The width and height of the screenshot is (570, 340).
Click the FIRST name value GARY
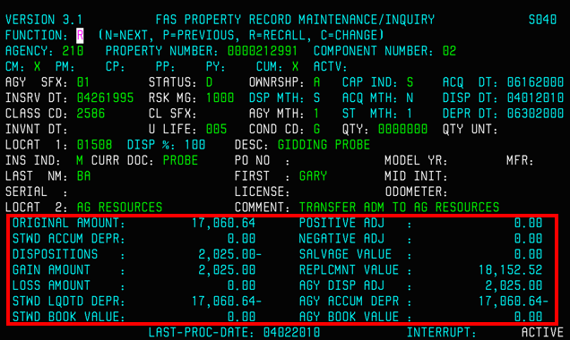pos(313,176)
